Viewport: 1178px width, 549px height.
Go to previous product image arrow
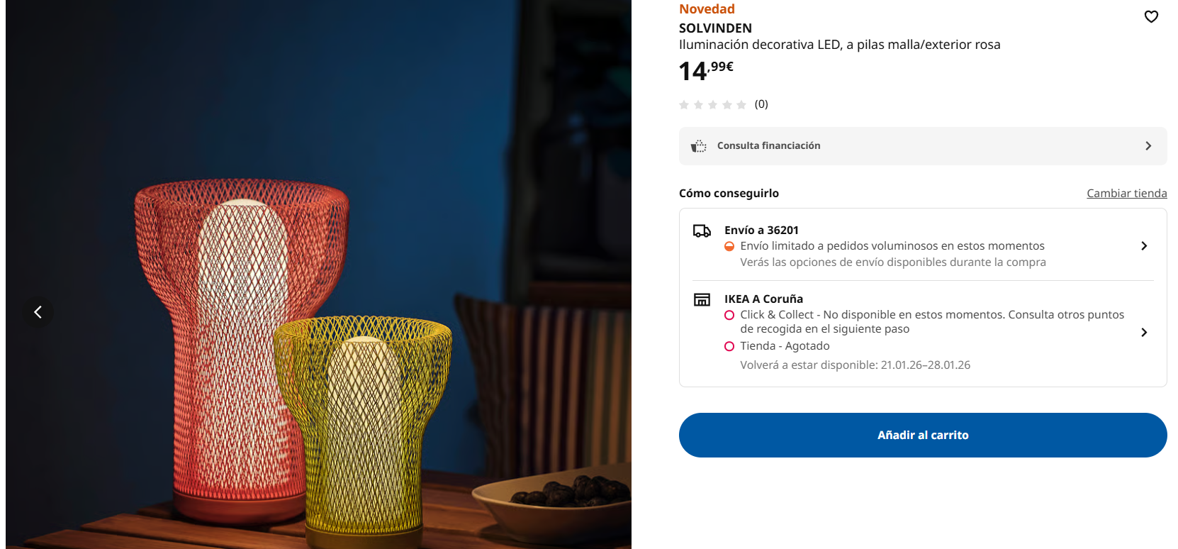38,311
